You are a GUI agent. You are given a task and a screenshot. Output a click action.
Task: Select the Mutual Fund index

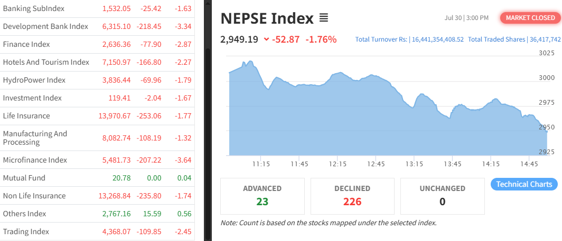24,178
